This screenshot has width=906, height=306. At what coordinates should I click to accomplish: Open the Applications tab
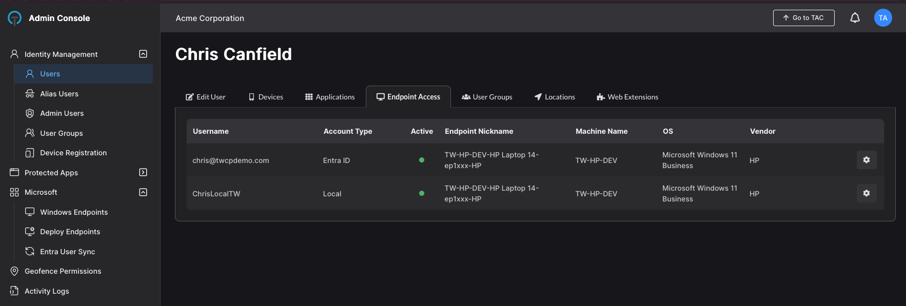coord(330,97)
